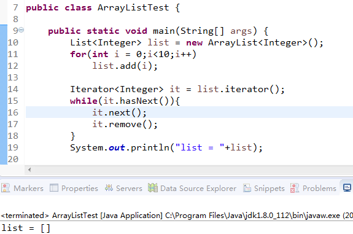Click console output 'list = []'
The width and height of the screenshot is (353, 234).
pyautogui.click(x=26, y=228)
